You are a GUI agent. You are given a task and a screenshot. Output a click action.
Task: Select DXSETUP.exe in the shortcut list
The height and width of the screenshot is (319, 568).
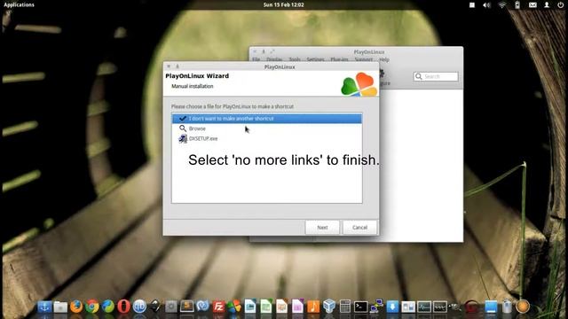(x=266, y=138)
